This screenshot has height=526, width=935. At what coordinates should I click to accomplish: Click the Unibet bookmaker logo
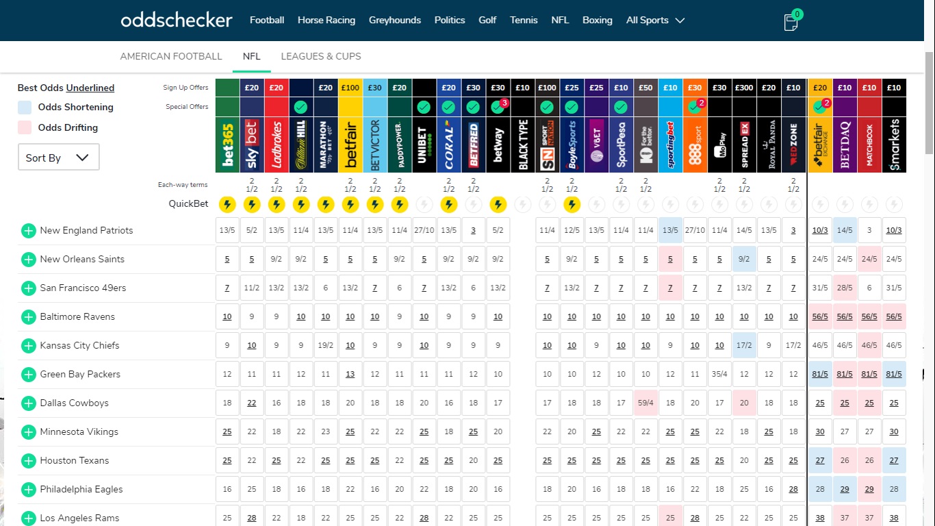click(424, 145)
